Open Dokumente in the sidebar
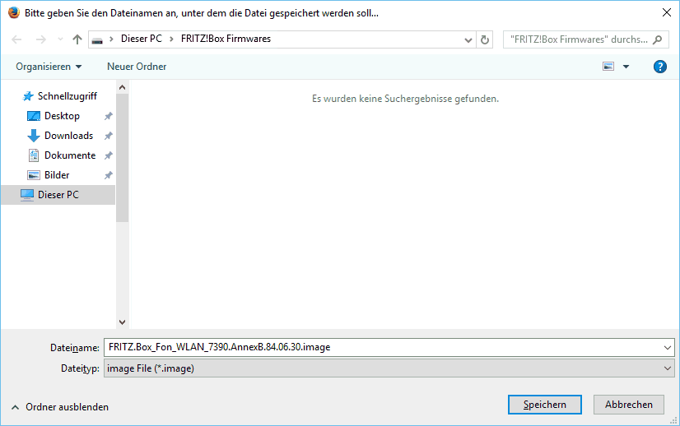Viewport: 680px width, 426px height. click(70, 155)
